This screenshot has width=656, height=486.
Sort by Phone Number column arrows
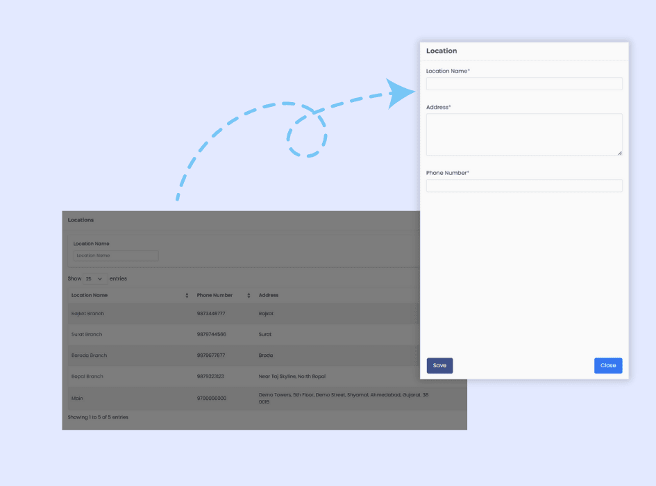[249, 296]
